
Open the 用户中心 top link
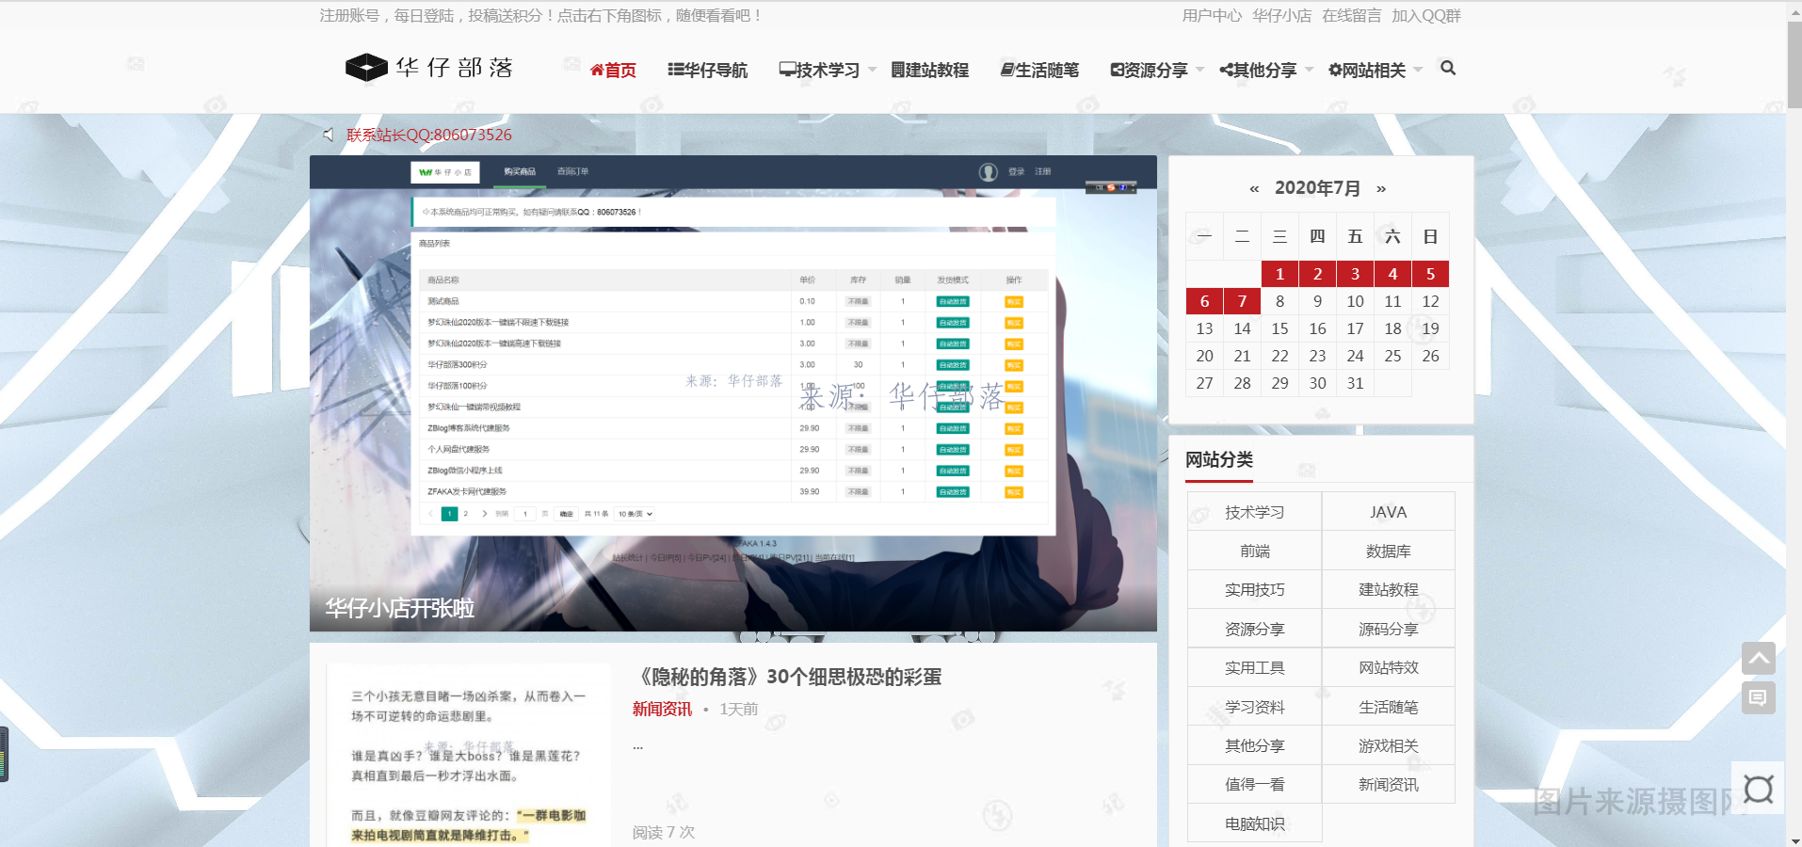point(1212,15)
